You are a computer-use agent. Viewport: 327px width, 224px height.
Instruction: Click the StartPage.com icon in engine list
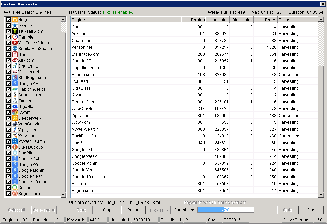15,78
